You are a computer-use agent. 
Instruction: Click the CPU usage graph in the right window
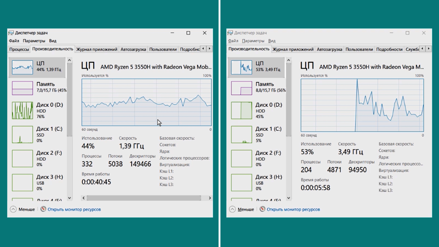(362, 105)
